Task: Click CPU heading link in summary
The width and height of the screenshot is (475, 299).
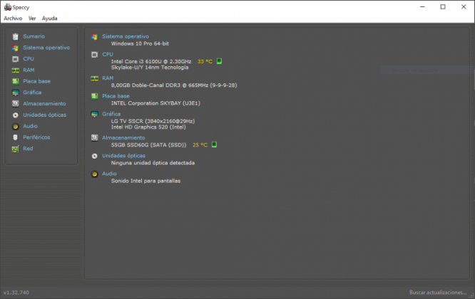Action: pos(108,54)
